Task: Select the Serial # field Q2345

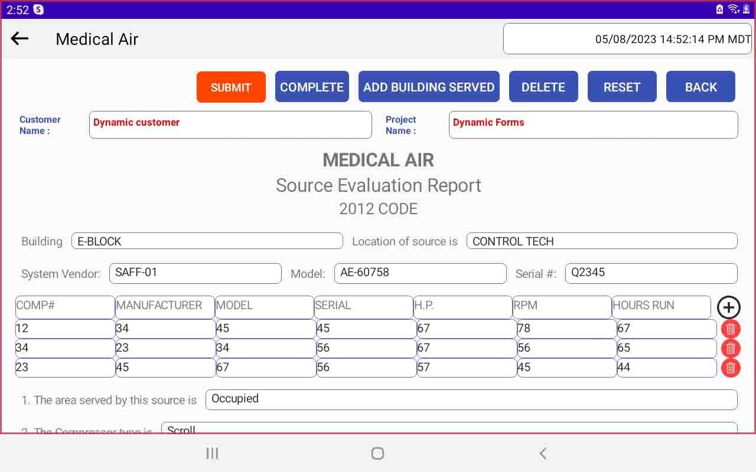Action: tap(651, 273)
